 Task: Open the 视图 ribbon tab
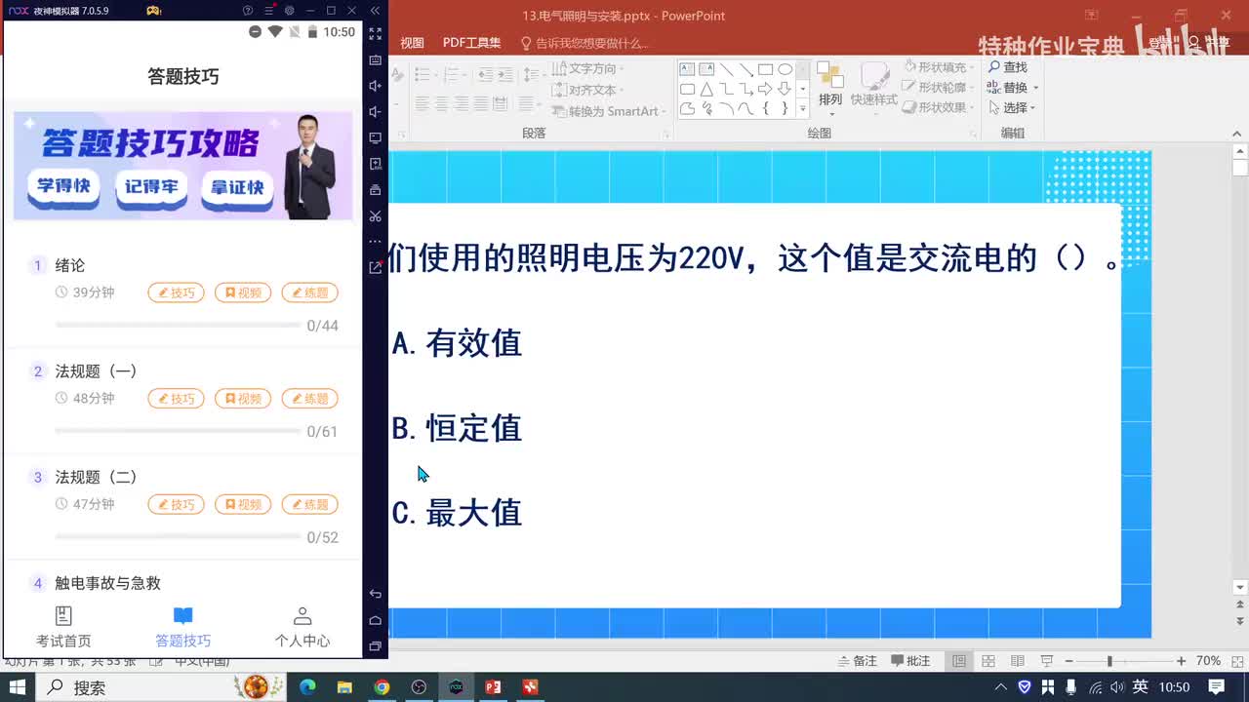412,43
